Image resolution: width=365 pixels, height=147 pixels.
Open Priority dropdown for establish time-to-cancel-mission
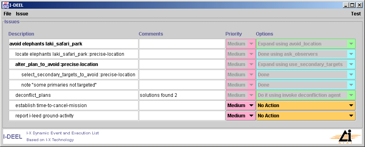point(240,105)
